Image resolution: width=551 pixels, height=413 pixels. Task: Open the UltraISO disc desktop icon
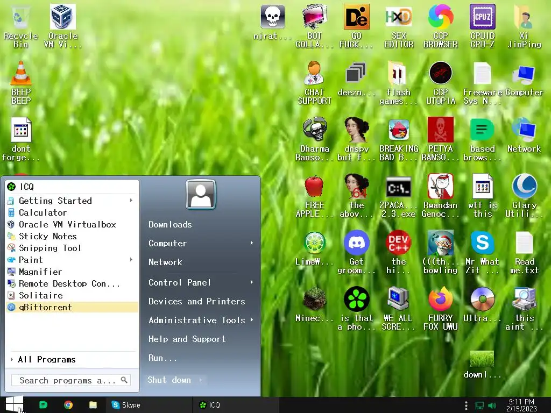point(483,299)
